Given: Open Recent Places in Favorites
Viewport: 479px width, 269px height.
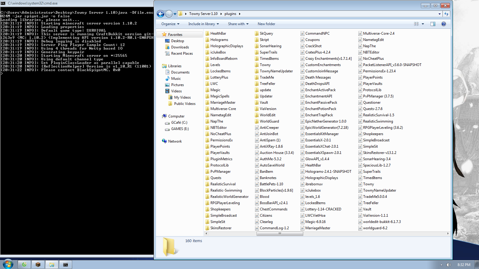Looking at the screenshot, I should coord(182,54).
